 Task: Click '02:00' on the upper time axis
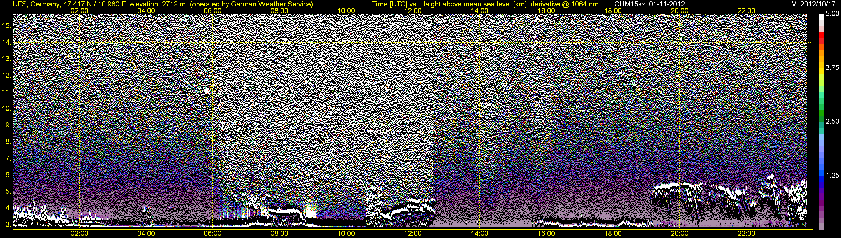click(x=79, y=11)
